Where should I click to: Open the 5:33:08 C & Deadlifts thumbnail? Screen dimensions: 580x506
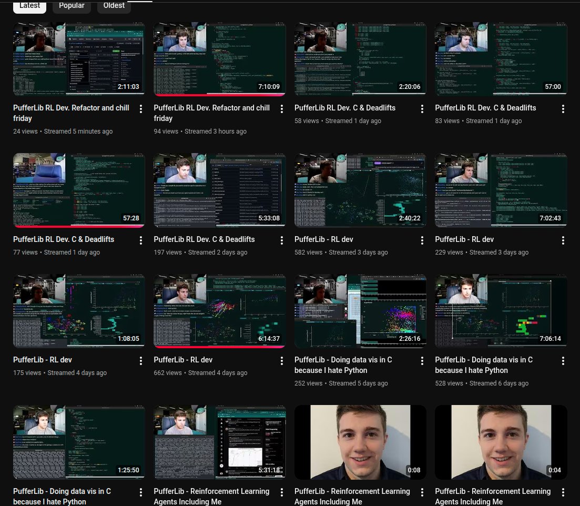(x=220, y=190)
